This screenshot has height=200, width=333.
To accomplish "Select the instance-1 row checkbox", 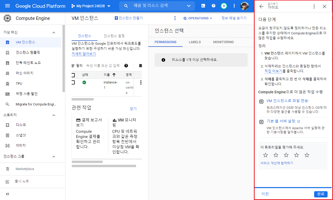I will coord(73,82).
